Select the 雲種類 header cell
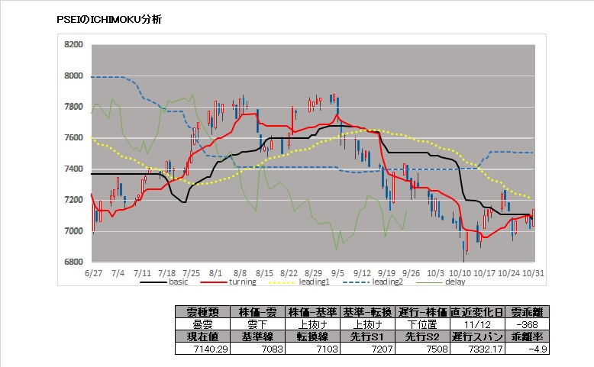This screenshot has height=367, width=594. click(x=202, y=312)
